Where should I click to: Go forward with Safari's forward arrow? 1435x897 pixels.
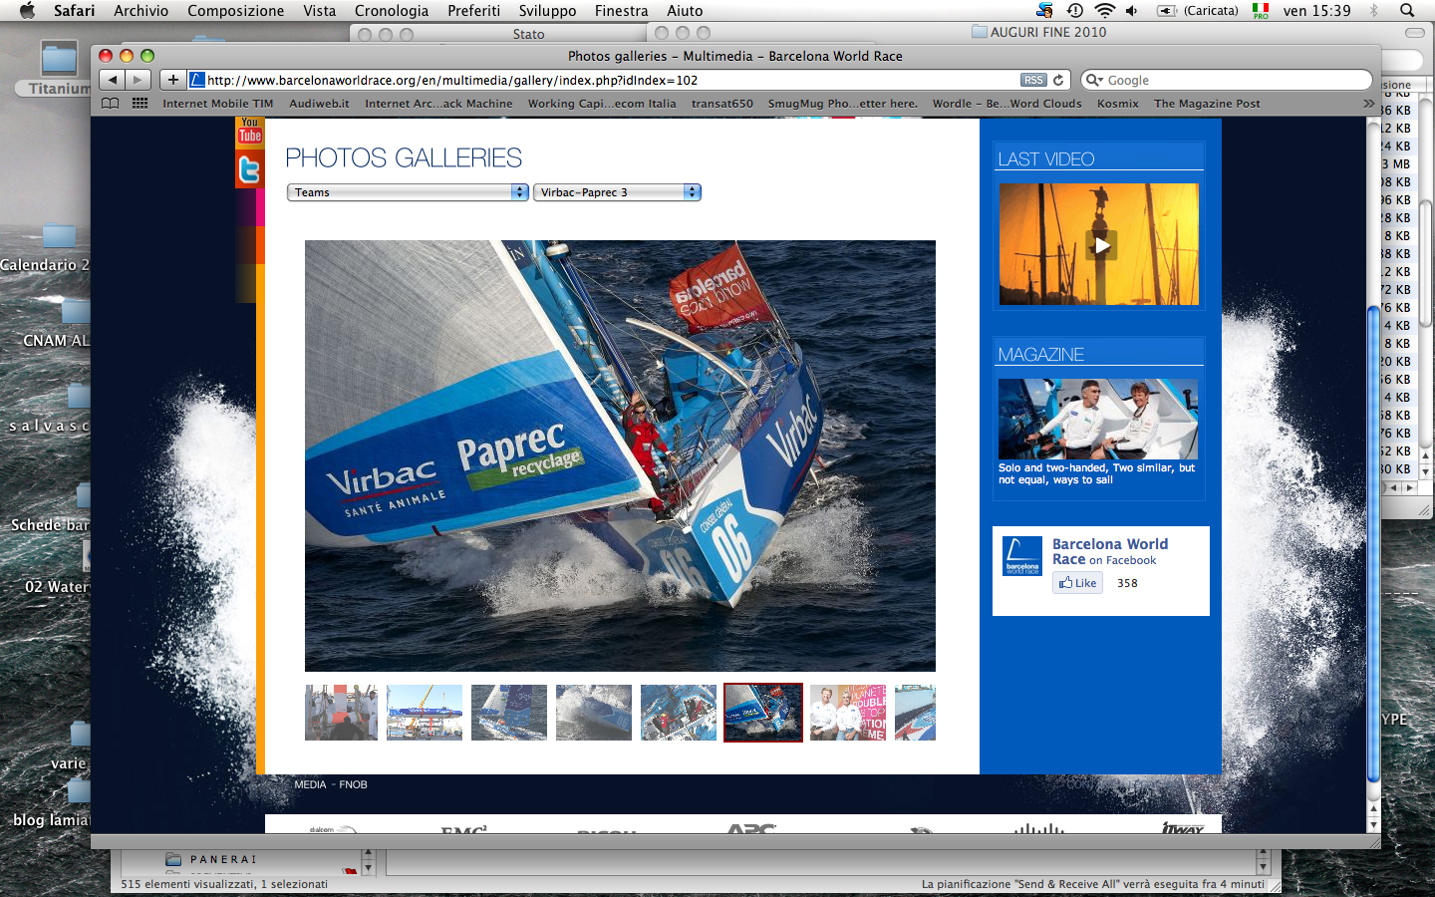coord(139,80)
